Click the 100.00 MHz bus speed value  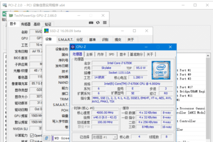pos(105,122)
